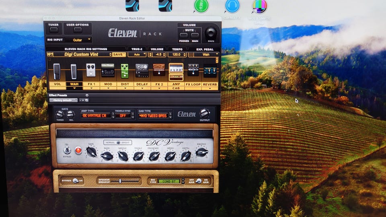The width and height of the screenshot is (386, 217).
Task: Select the CAB thumbnail below amp
Action: (176, 77)
